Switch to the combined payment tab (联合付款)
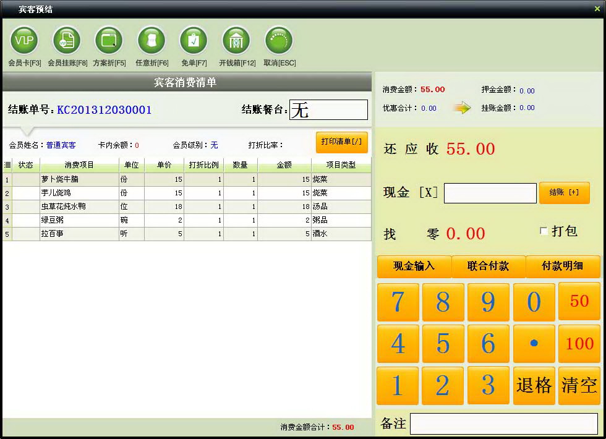Screen dimensions: 606x439 (488, 266)
